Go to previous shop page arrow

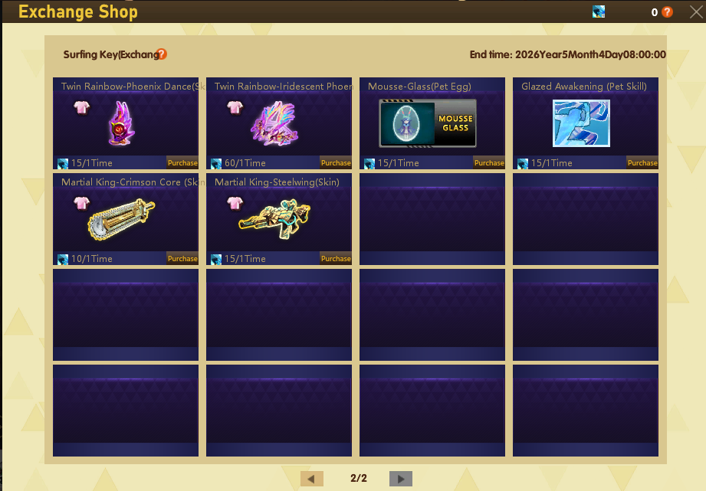[x=311, y=479]
